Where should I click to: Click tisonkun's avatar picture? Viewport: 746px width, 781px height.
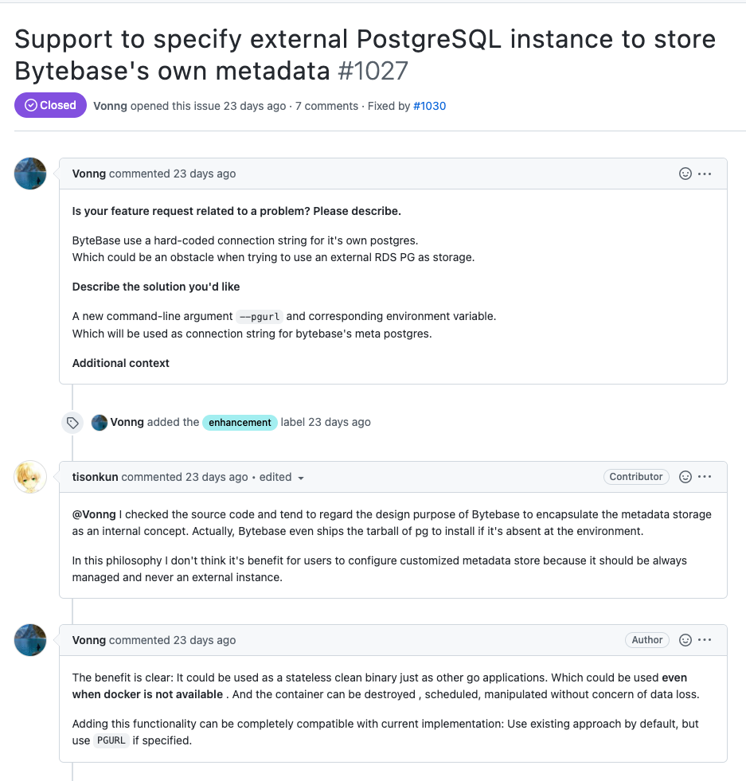click(30, 477)
